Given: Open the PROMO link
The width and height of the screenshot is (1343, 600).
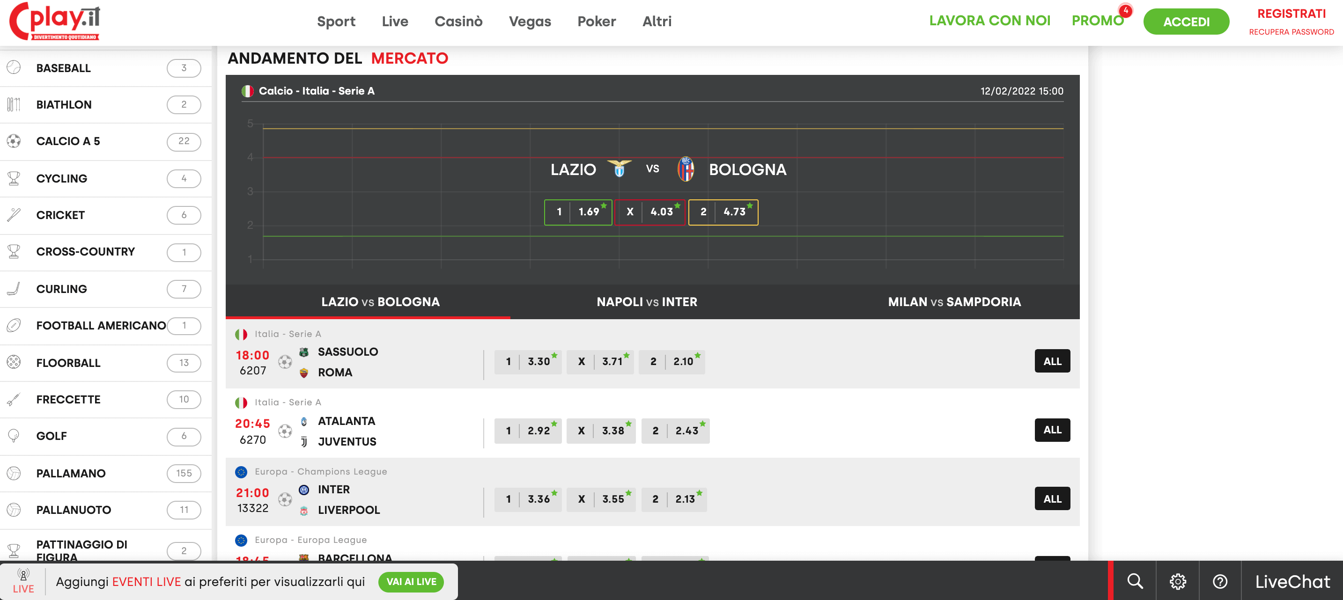Looking at the screenshot, I should (x=1098, y=21).
